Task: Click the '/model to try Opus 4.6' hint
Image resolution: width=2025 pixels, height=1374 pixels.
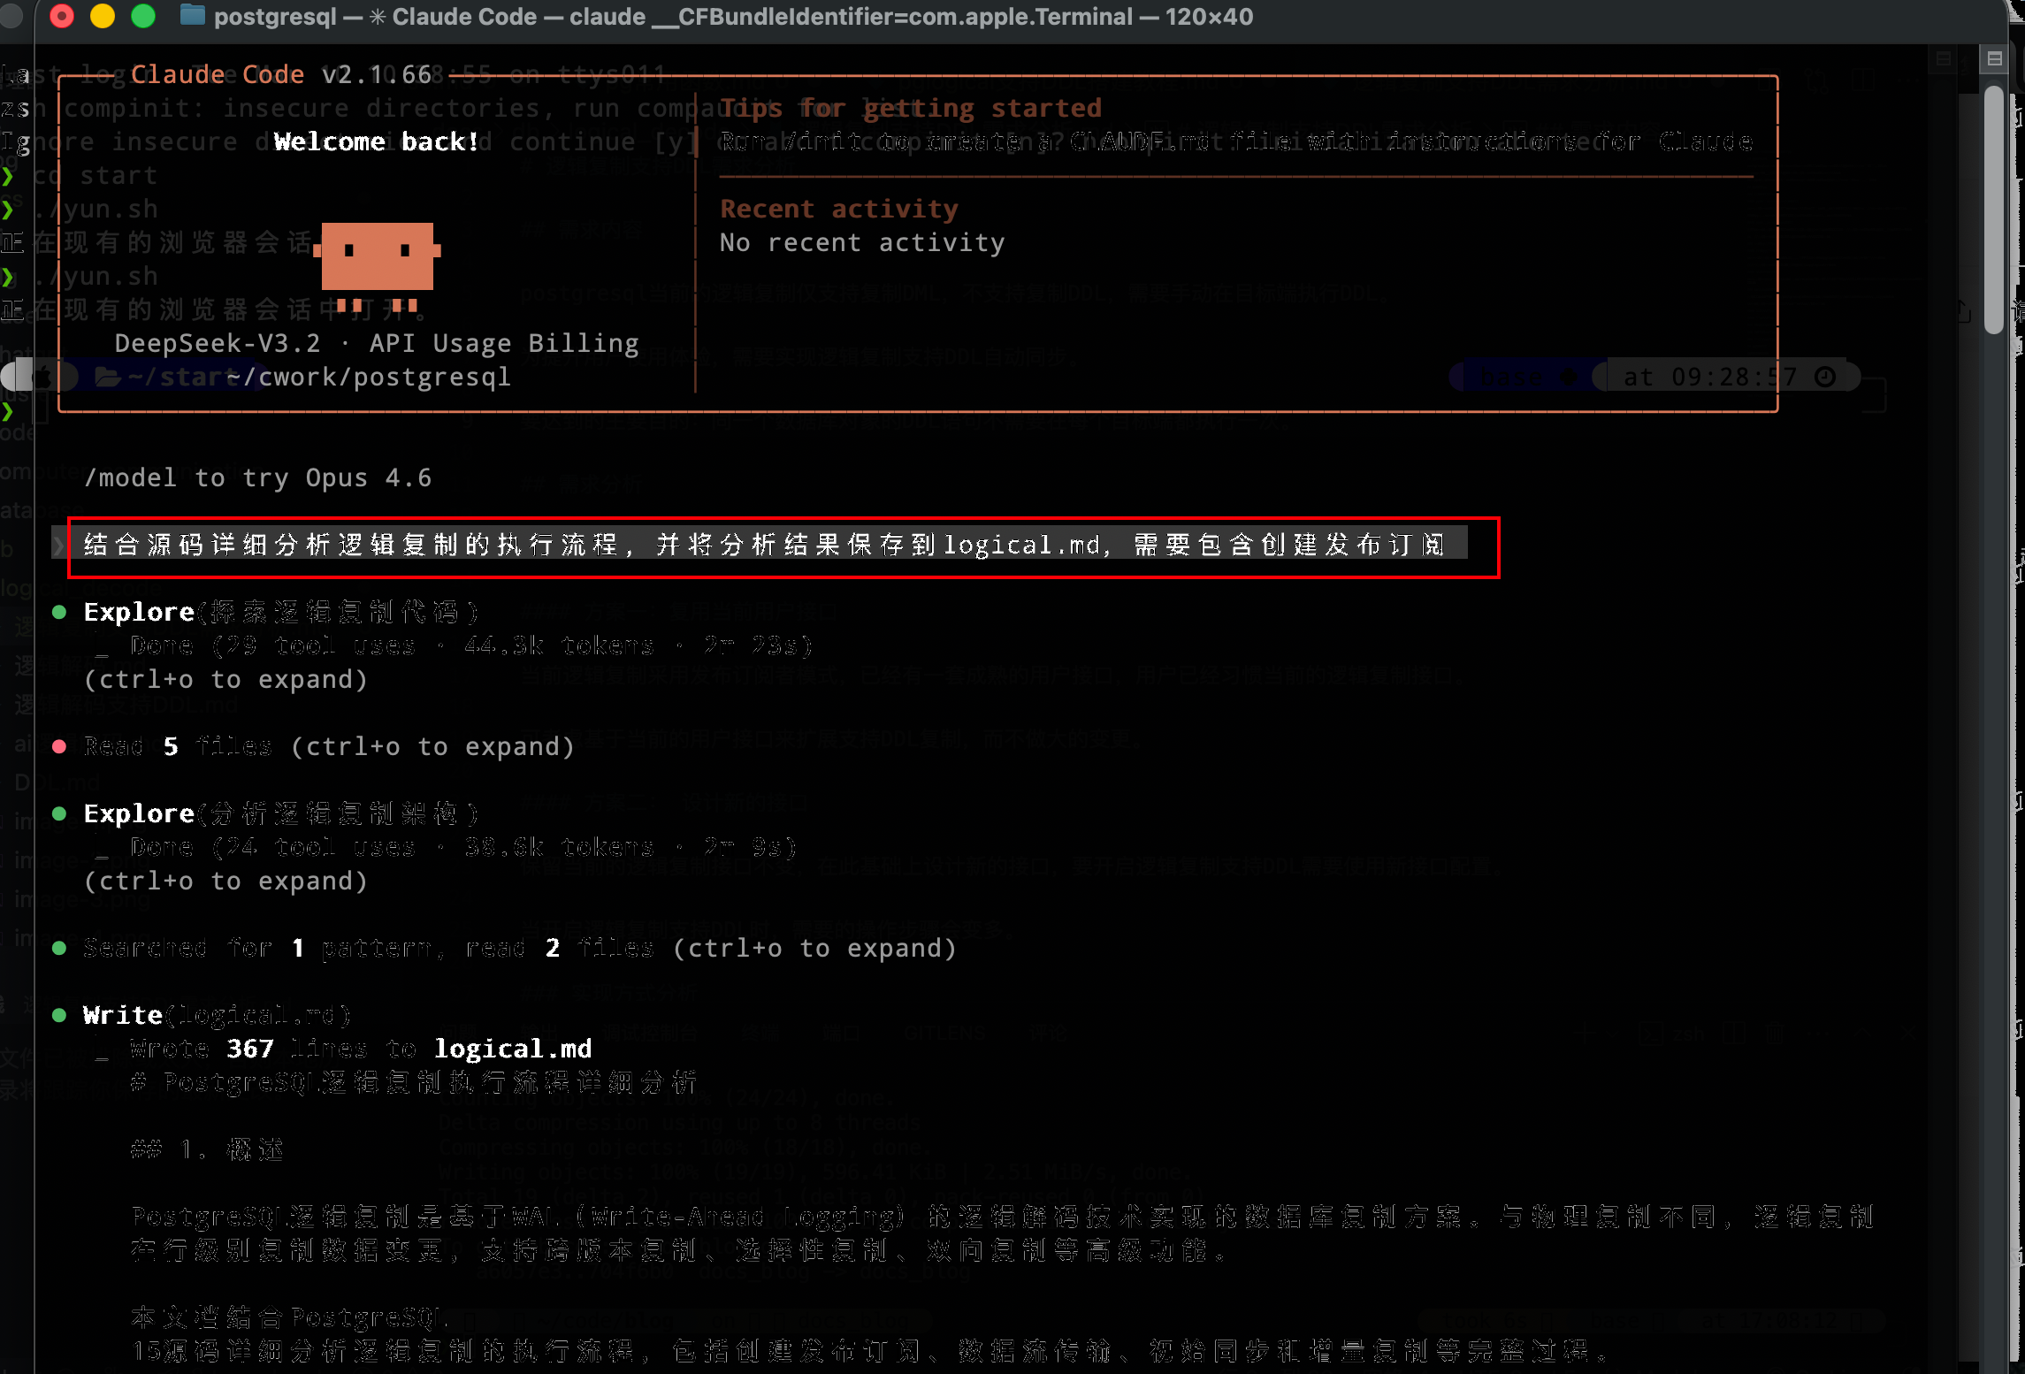Action: 258,478
